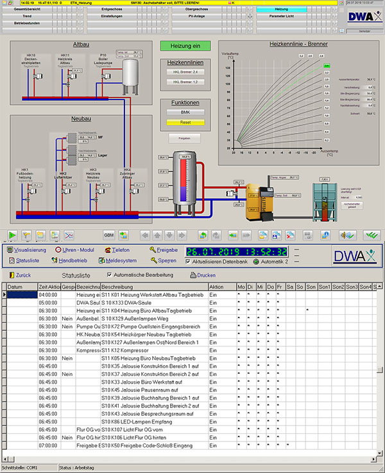The image size is (385, 473).
Task: Toggle Aktualisieren Datenbank checkbox
Action: (189, 261)
